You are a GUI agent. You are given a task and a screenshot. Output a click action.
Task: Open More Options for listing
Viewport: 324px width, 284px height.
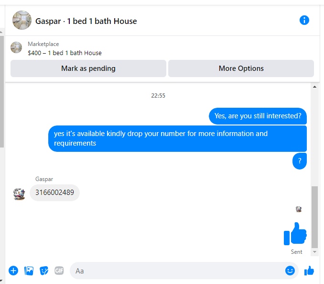pos(241,68)
